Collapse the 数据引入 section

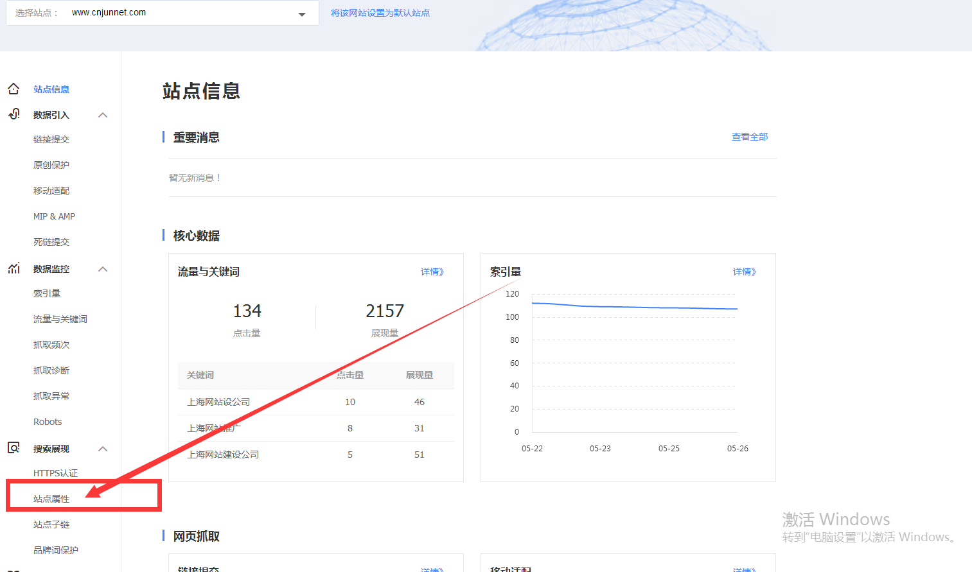pos(102,114)
